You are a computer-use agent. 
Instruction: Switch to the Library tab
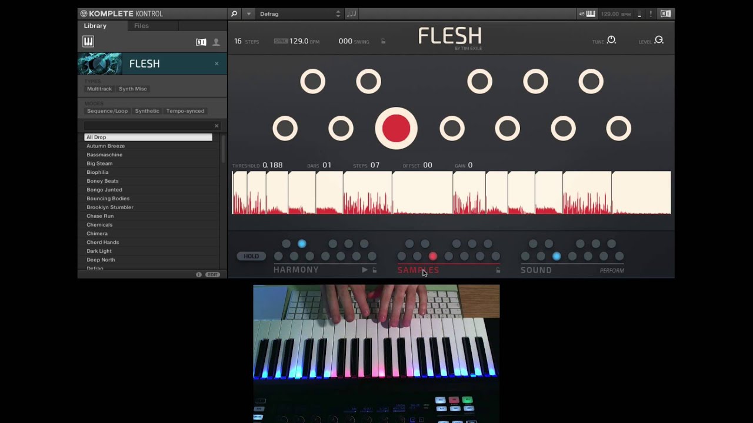pos(95,26)
